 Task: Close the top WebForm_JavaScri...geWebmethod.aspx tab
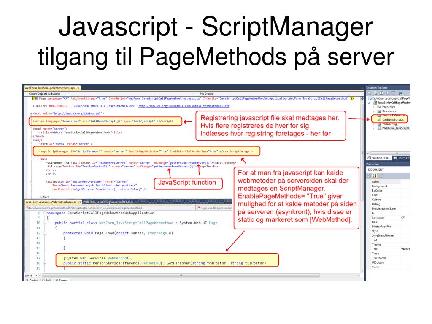click(78, 88)
